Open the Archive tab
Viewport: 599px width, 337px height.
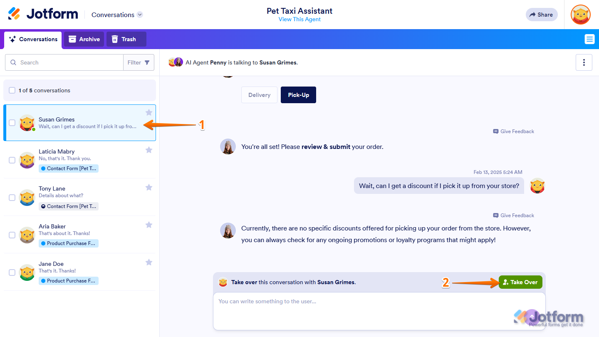click(x=84, y=39)
